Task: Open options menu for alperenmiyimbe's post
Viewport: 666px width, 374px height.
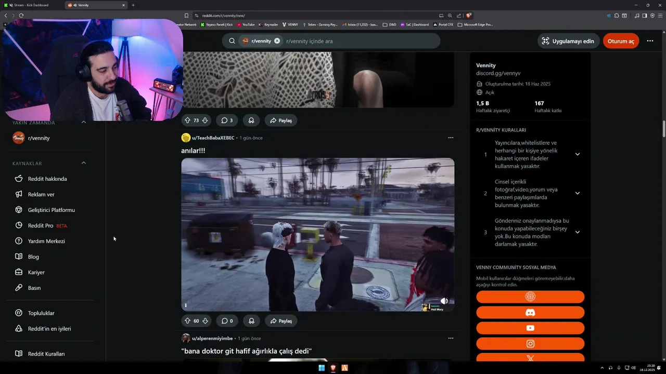Action: 451,338
